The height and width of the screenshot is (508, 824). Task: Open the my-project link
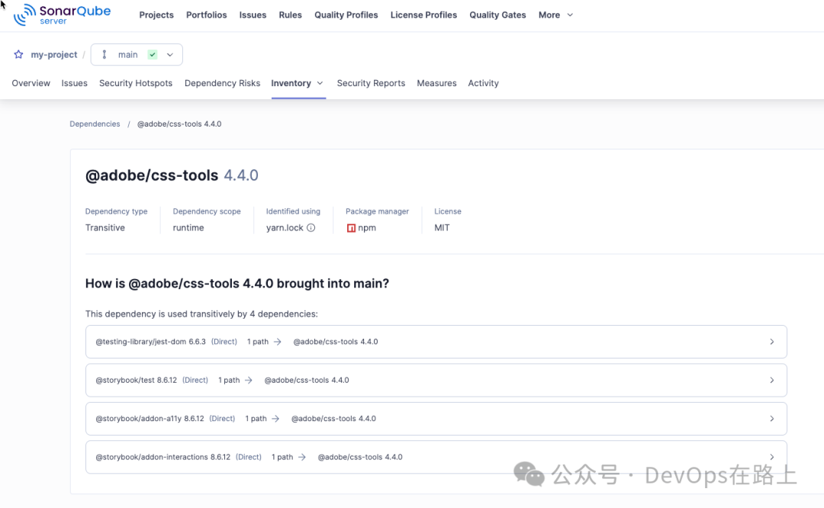tap(53, 54)
